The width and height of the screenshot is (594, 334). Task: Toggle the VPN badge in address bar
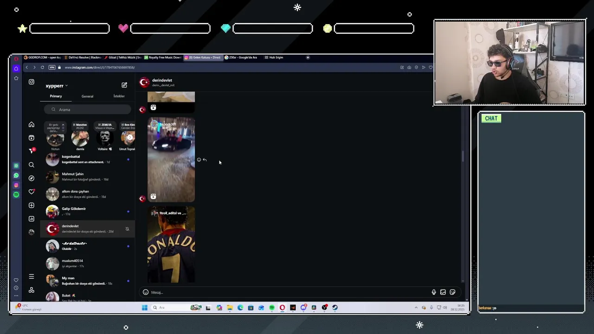(52, 67)
